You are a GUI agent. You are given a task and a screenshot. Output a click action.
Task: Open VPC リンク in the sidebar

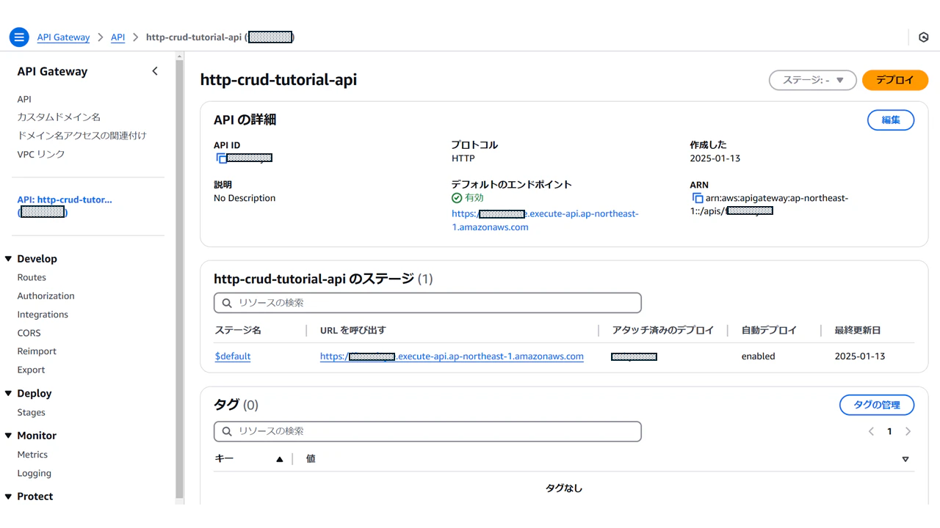[41, 154]
